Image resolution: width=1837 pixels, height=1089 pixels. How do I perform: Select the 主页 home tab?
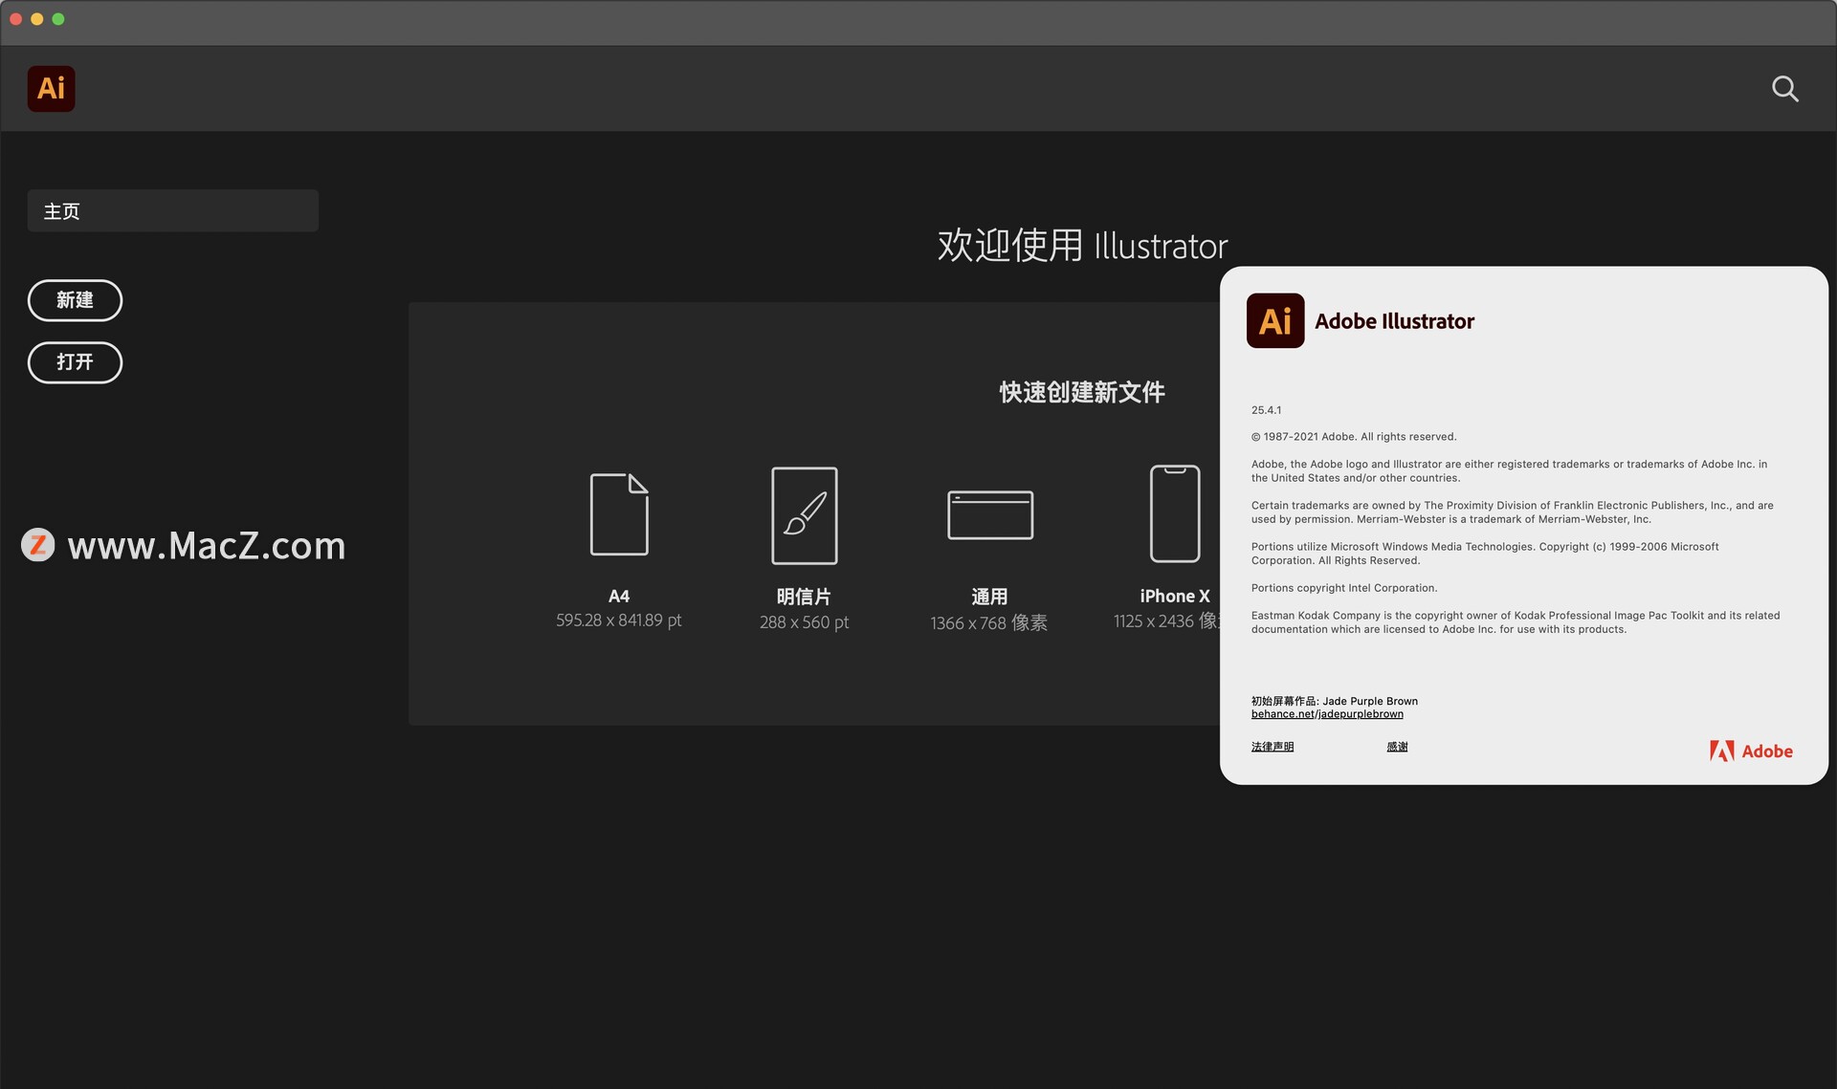[x=172, y=210]
